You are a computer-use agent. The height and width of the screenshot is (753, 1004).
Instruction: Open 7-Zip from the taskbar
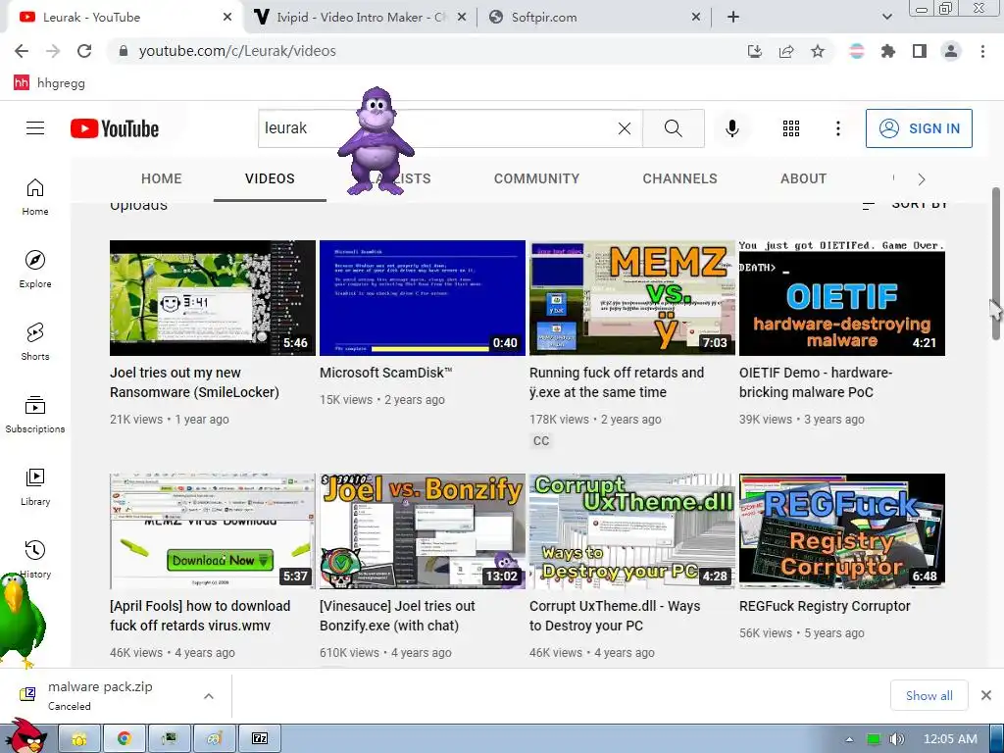pyautogui.click(x=260, y=738)
